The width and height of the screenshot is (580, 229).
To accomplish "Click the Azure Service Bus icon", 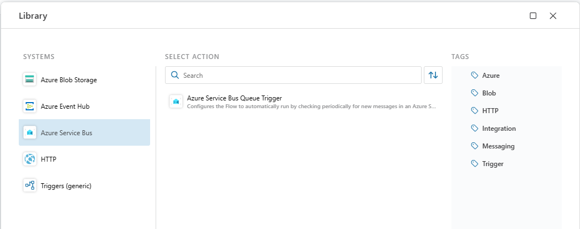I will 29,132.
